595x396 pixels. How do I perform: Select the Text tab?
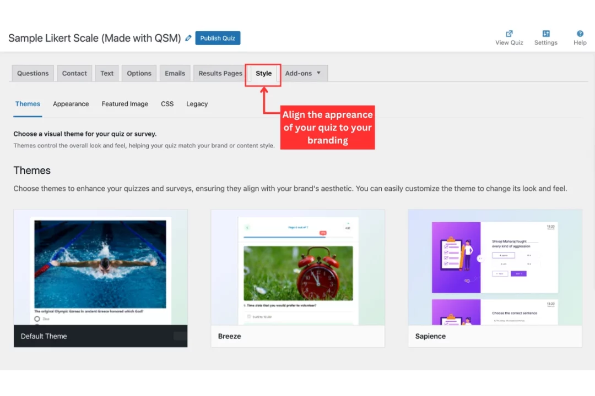click(x=106, y=73)
